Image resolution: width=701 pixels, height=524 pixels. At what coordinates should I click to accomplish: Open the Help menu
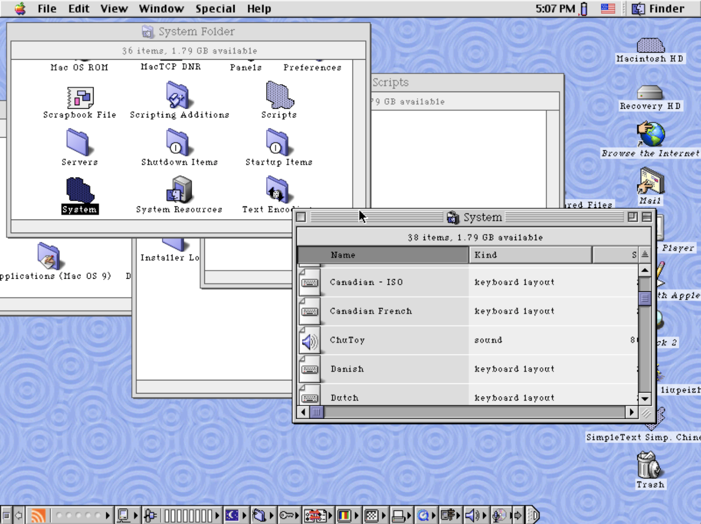coord(259,9)
